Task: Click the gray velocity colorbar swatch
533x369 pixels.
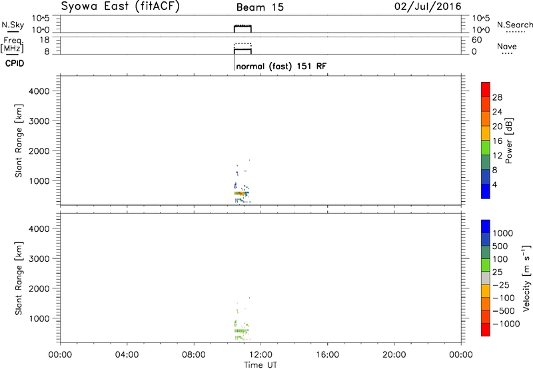Action: [x=486, y=278]
